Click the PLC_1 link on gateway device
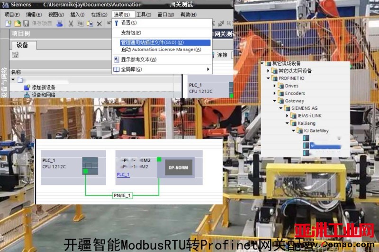The image size is (379, 252). click(123, 174)
